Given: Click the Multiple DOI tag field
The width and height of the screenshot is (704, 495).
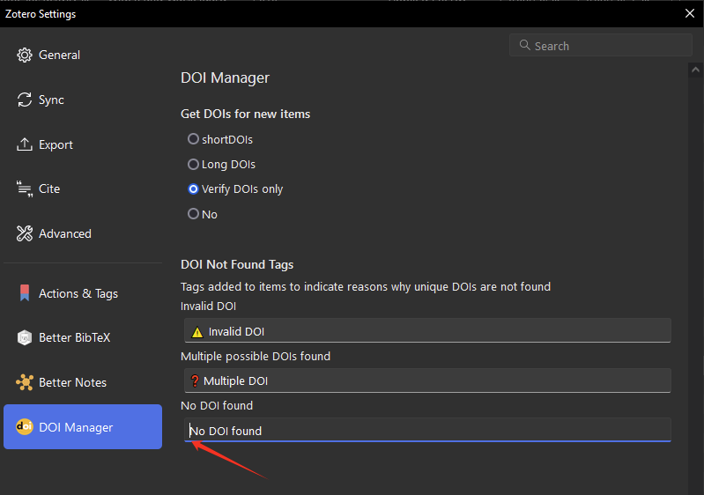Looking at the screenshot, I should pyautogui.click(x=427, y=380).
